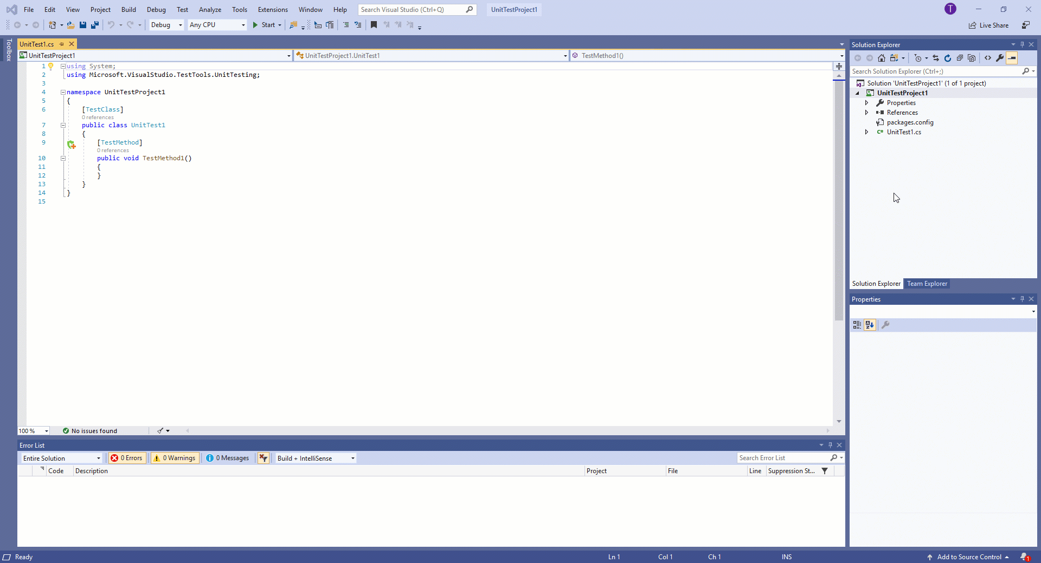Click the Live Share button

[x=988, y=25]
